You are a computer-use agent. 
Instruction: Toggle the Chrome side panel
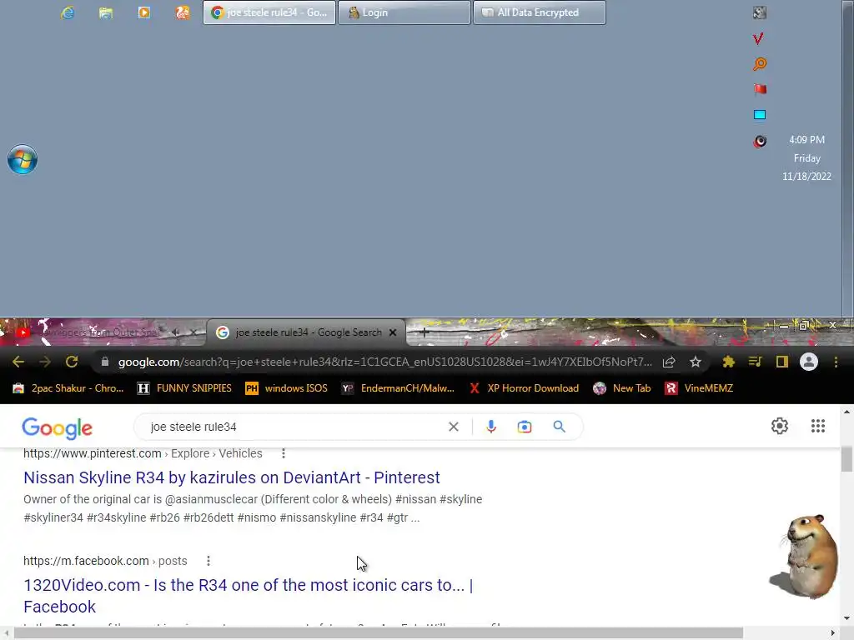click(x=782, y=362)
